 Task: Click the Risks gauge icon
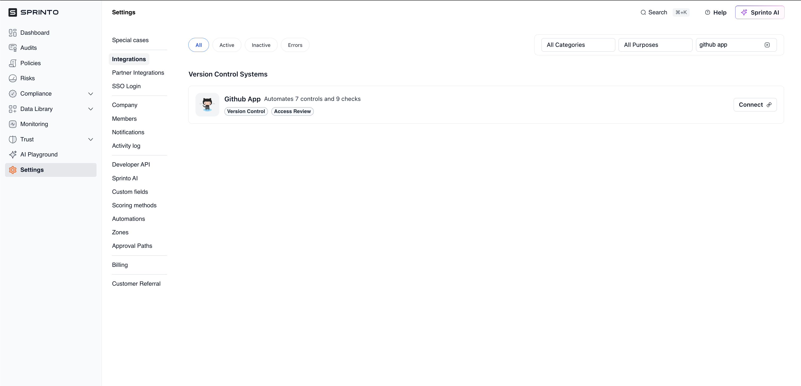[x=12, y=78]
